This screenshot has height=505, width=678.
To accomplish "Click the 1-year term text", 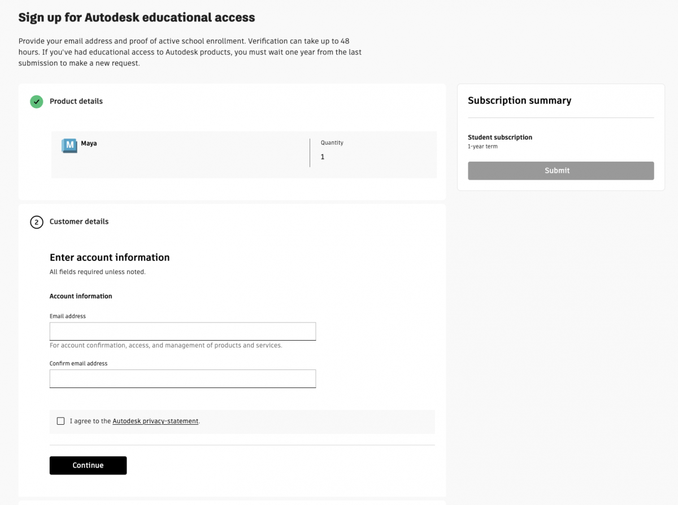I will pyautogui.click(x=483, y=146).
